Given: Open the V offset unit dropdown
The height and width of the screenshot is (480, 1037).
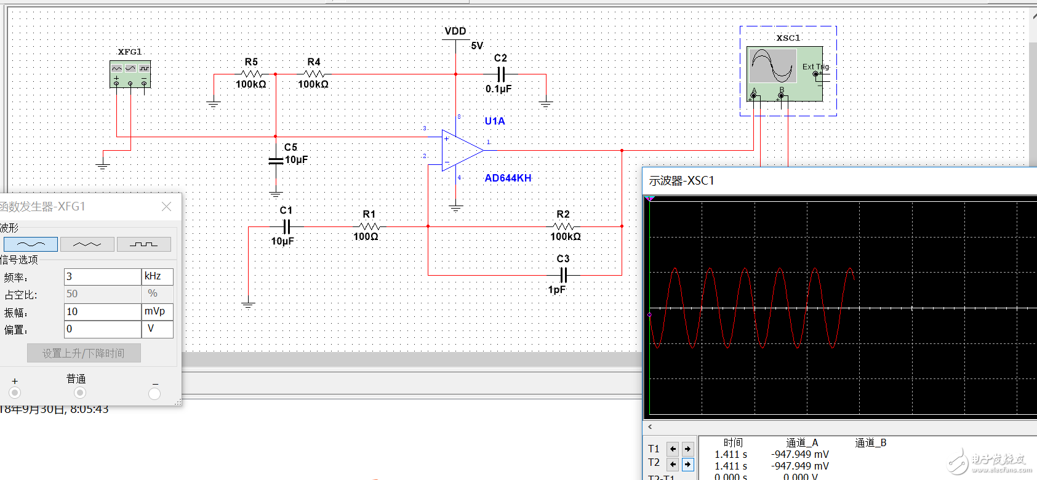Looking at the screenshot, I should (x=158, y=329).
